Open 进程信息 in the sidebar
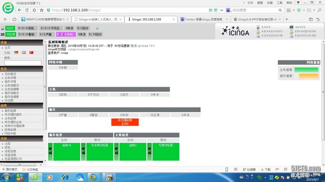Viewport: 325px width, 182px height. [10, 151]
